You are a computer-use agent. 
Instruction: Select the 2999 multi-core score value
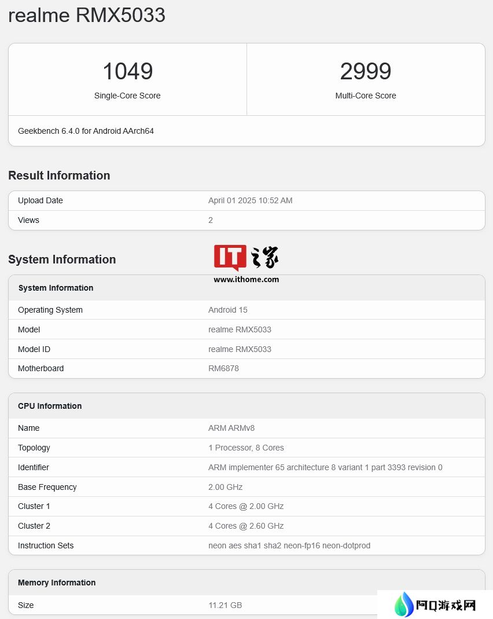point(366,71)
